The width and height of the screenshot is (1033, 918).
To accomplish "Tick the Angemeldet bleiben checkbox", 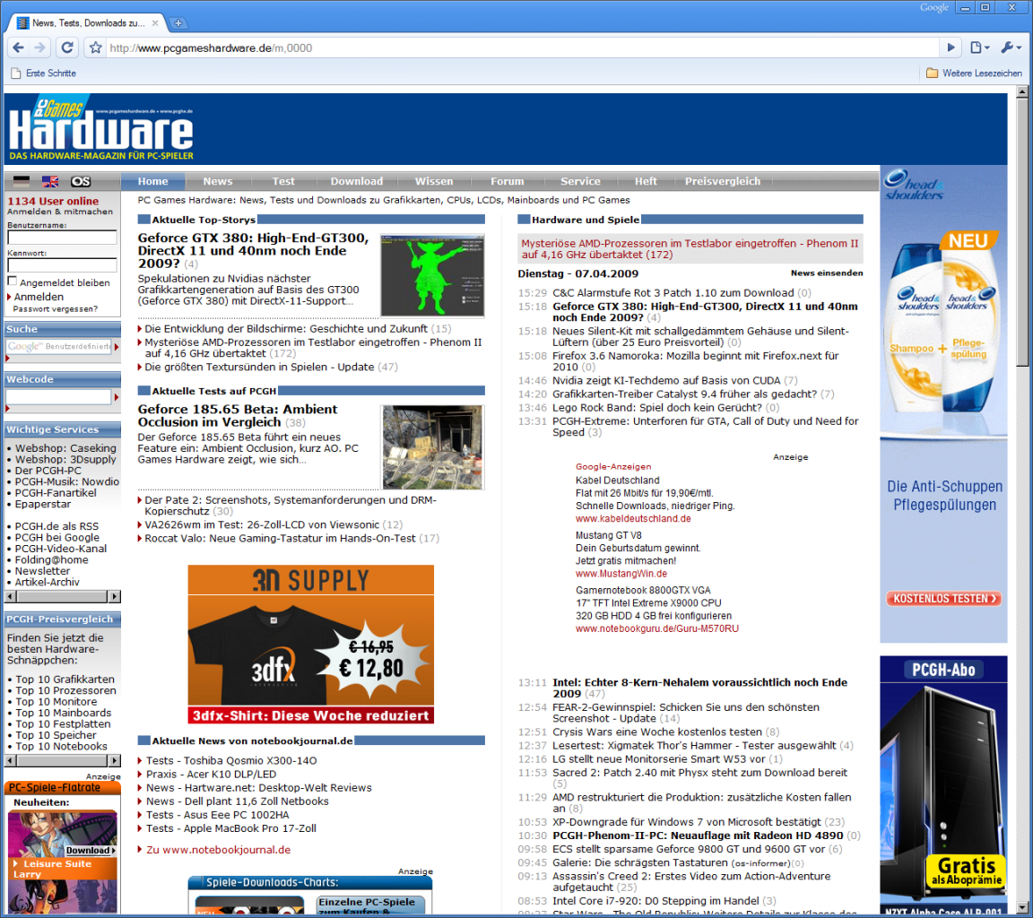I will pos(12,281).
